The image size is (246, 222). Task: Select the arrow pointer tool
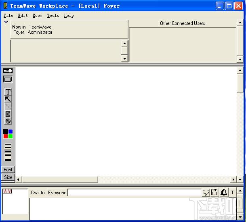click(x=8, y=99)
